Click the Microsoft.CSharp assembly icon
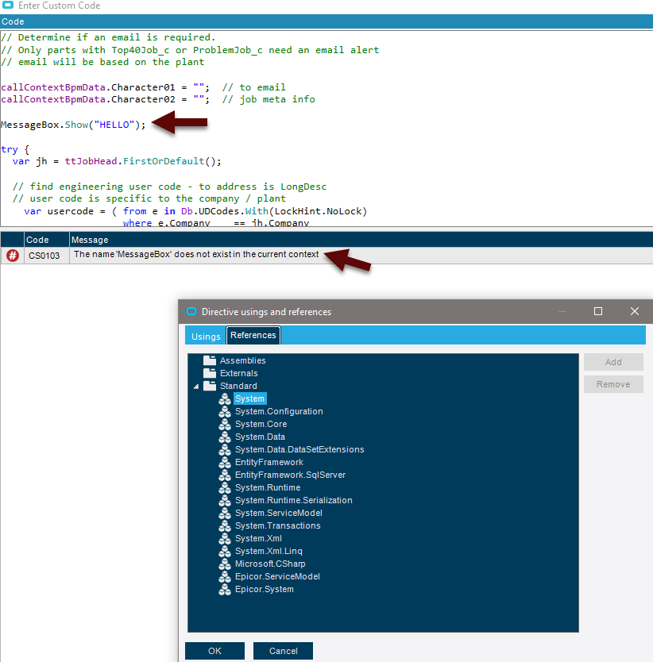This screenshot has height=662, width=653. tap(225, 564)
